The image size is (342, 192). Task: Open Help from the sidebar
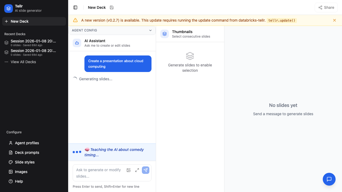[x=18, y=181]
